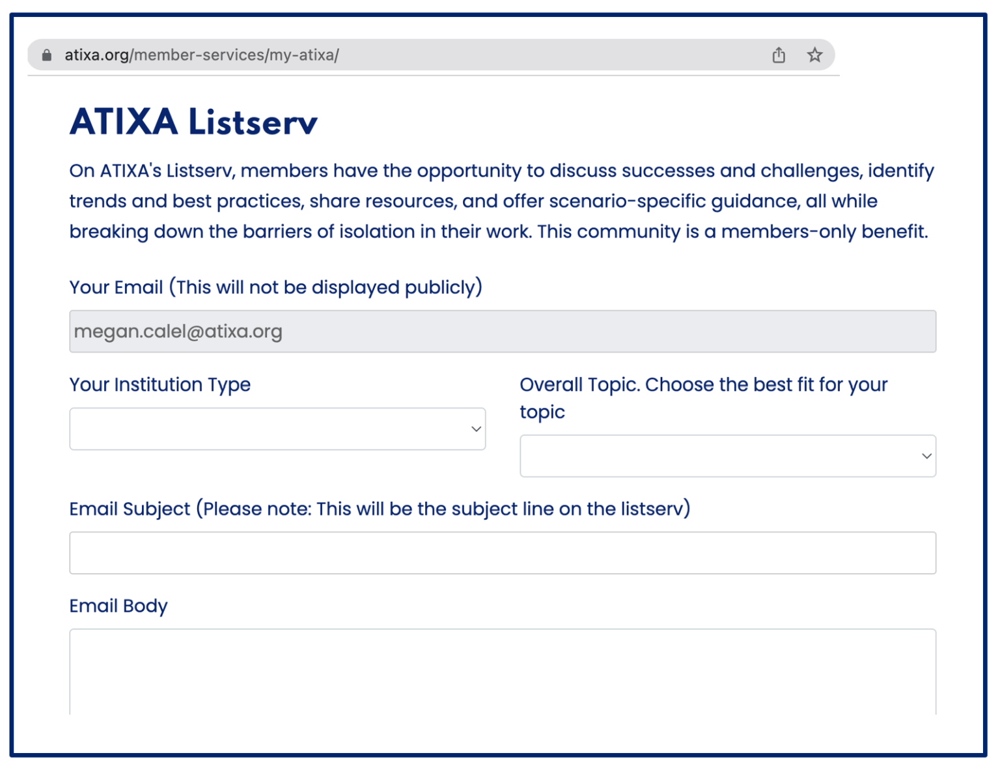Click the Your Institution Type label

(160, 384)
